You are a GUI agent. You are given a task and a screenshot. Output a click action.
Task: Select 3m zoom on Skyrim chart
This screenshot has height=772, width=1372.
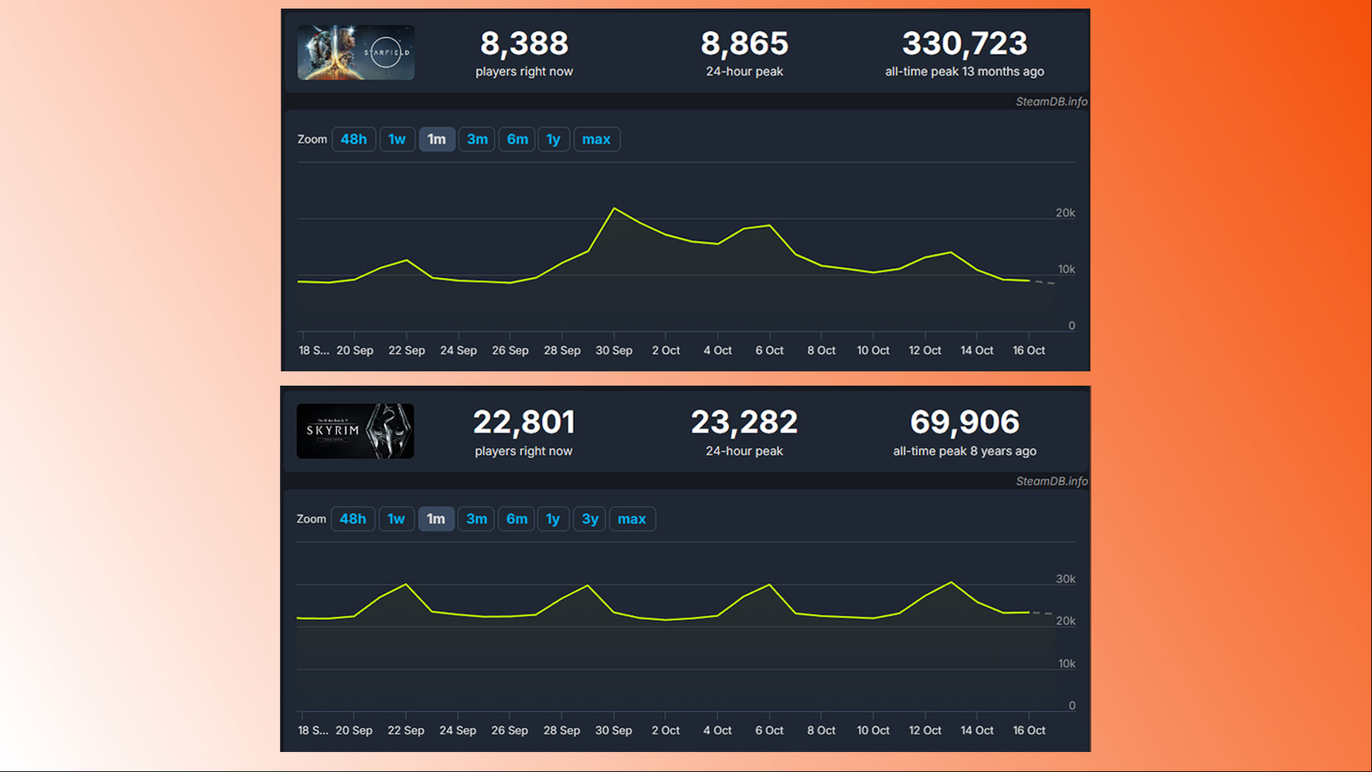click(476, 519)
